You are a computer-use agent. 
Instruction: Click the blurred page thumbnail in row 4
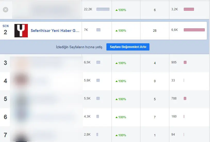coord(21,80)
